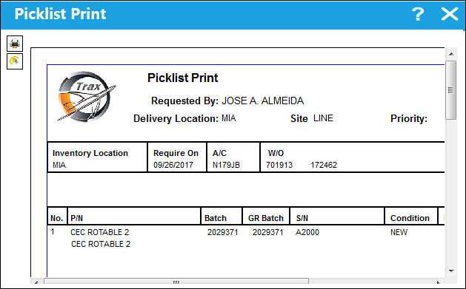Viewport: 466px width, 289px height.
Task: Select the P/N column header
Action: click(76, 218)
